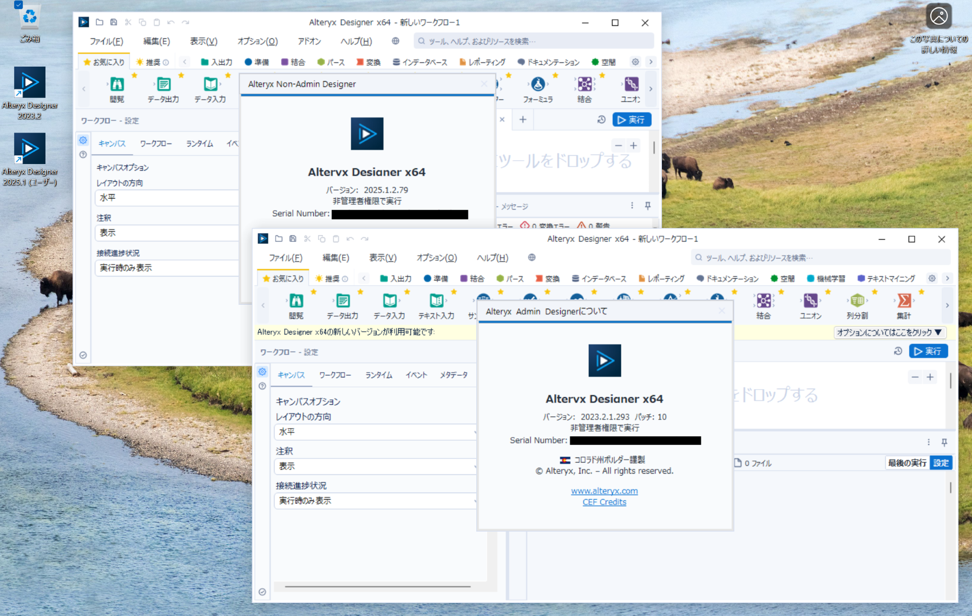Open 接続進捗状況 dropdown in front window
This screenshot has width=972, height=616.
pyautogui.click(x=376, y=501)
